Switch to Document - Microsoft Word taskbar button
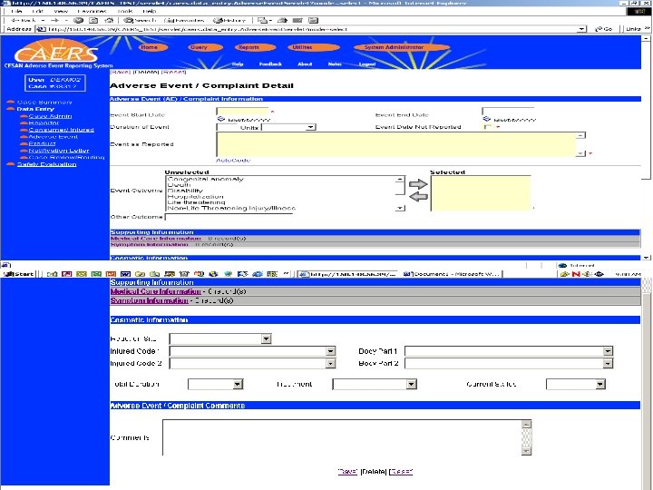 453,274
